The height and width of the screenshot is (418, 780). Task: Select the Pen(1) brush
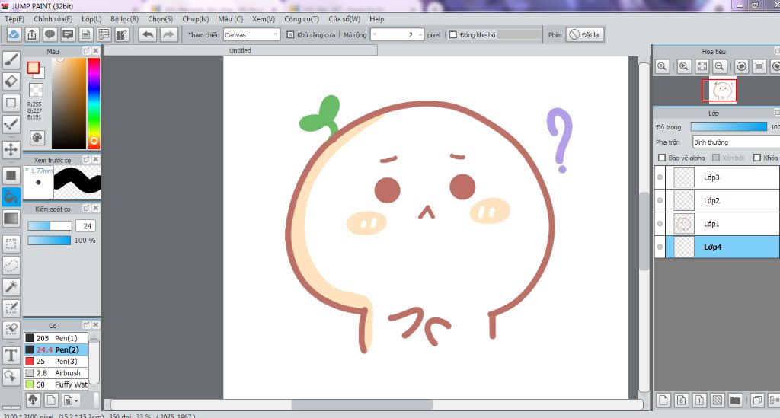coord(56,338)
